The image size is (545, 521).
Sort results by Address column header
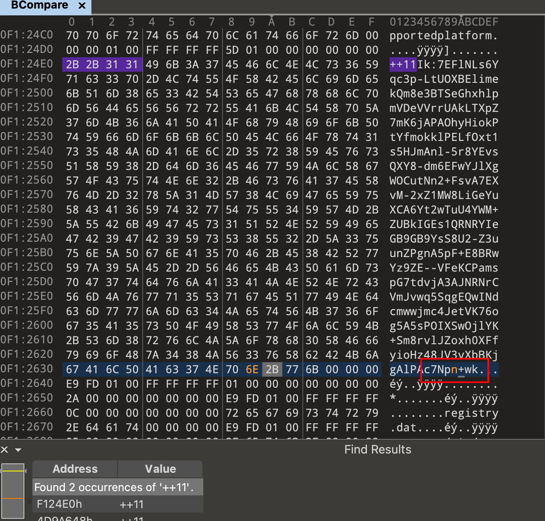pyautogui.click(x=75, y=469)
